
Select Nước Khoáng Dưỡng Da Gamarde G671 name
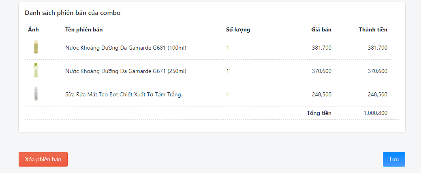point(126,71)
